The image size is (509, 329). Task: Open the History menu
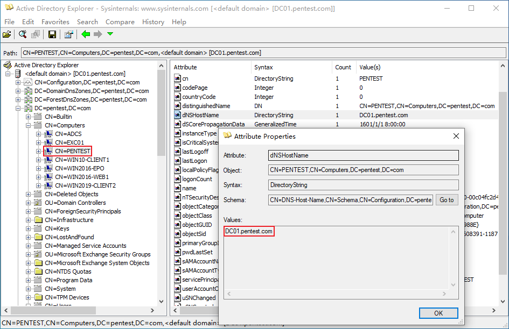point(153,22)
